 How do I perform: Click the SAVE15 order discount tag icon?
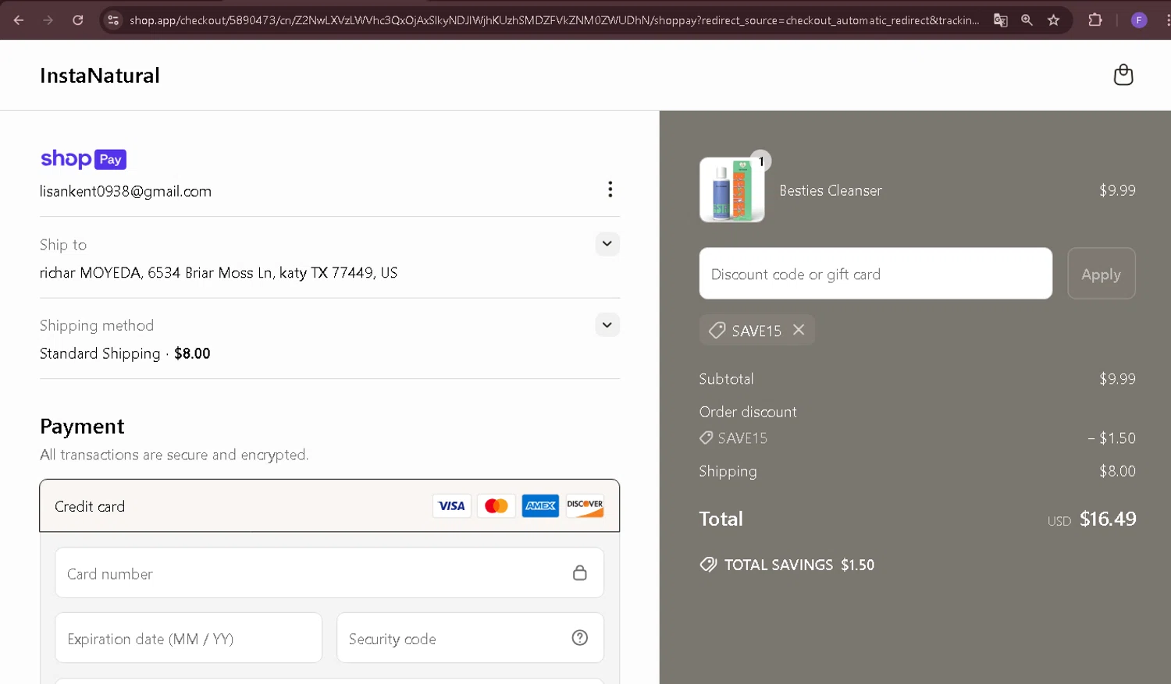[x=706, y=438]
